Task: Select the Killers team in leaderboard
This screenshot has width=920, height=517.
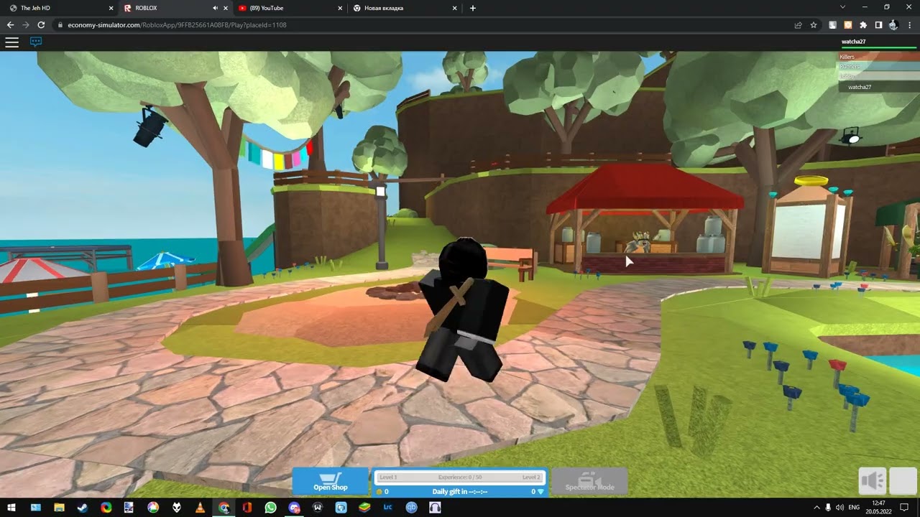Action: 878,57
